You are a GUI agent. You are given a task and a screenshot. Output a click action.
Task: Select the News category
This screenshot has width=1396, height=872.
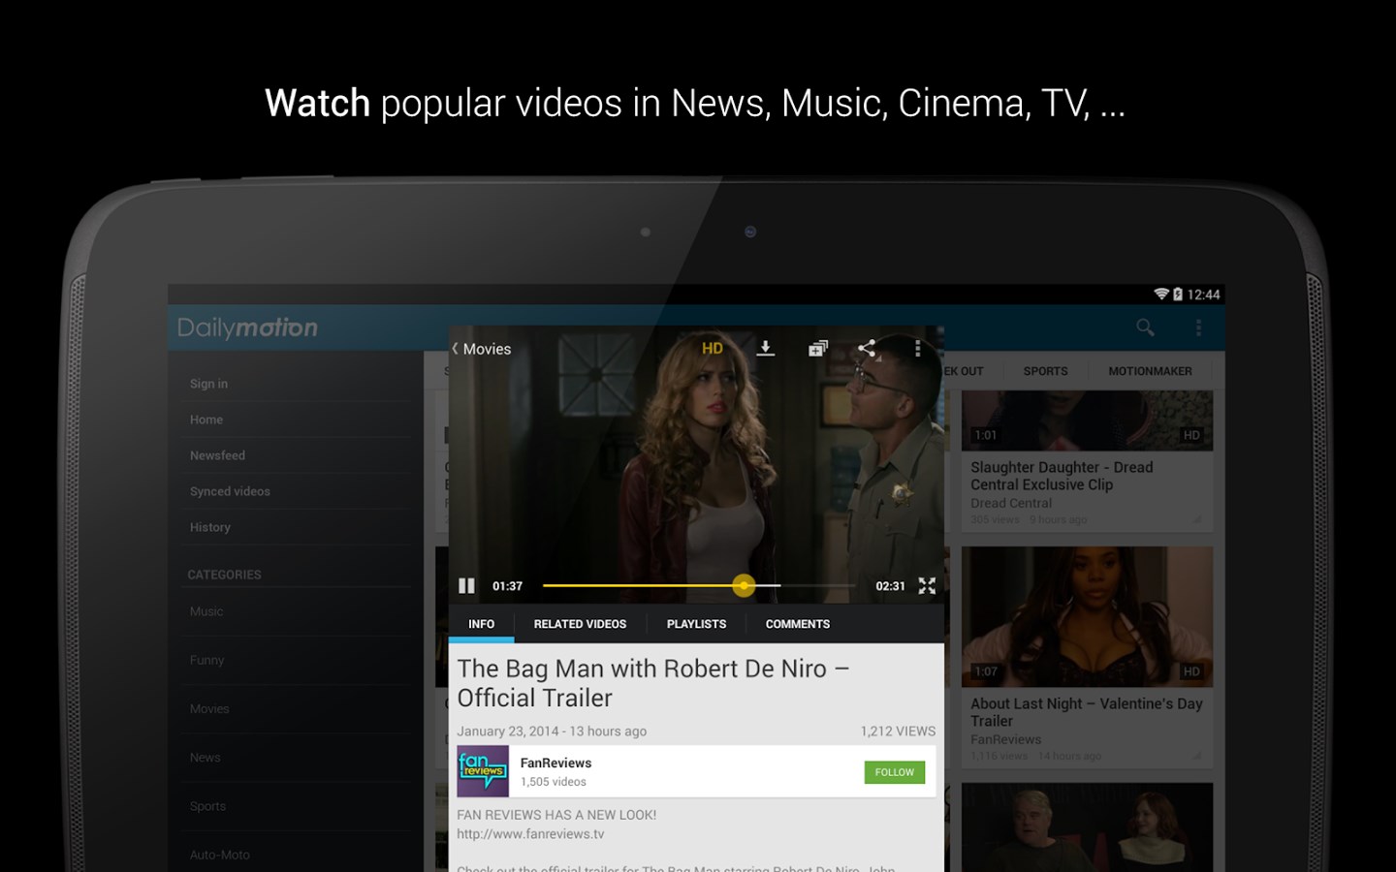pyautogui.click(x=205, y=758)
